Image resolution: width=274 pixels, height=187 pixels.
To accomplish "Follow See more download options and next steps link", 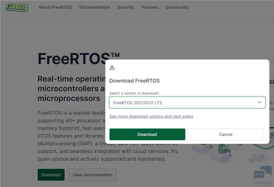I will 151,116.
